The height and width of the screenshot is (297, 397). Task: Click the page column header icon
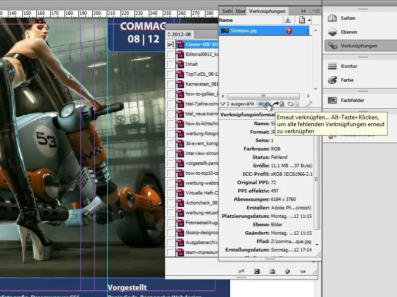click(x=302, y=20)
